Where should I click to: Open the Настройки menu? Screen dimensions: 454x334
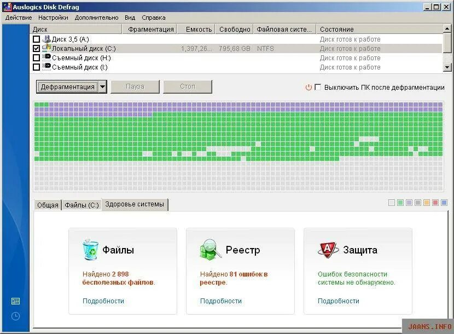coord(53,18)
